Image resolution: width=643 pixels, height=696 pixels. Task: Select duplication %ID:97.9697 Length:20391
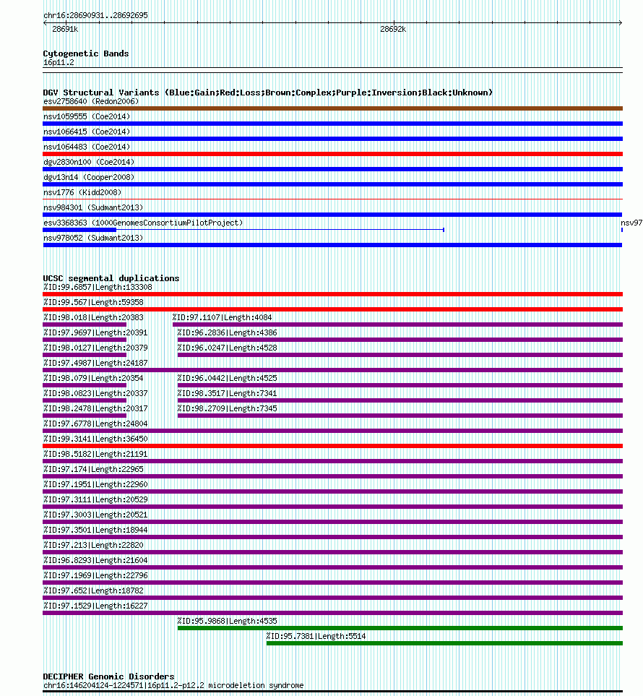coord(95,332)
